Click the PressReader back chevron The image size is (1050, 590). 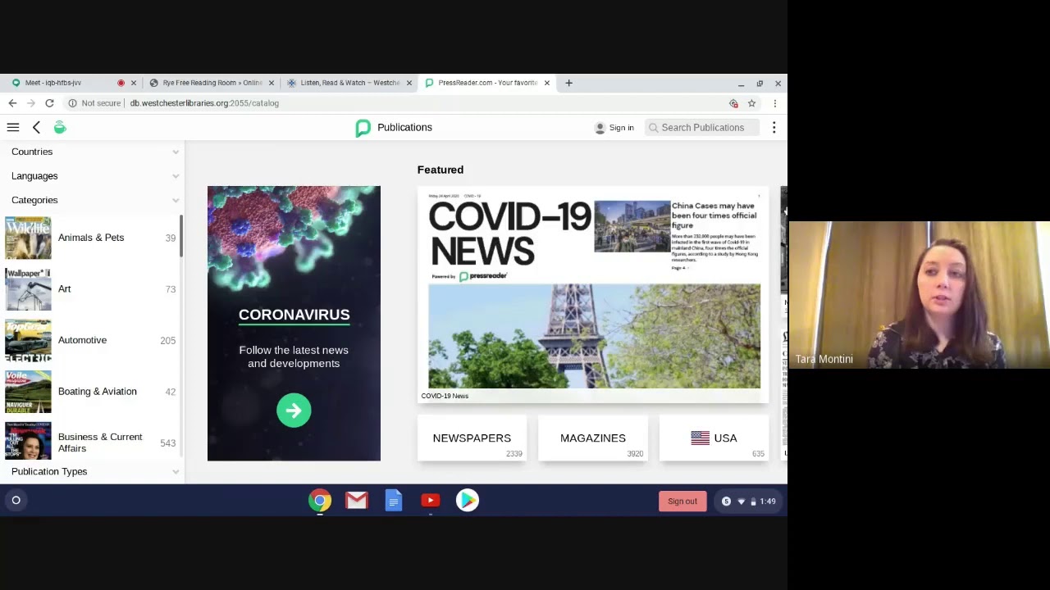[x=36, y=127]
